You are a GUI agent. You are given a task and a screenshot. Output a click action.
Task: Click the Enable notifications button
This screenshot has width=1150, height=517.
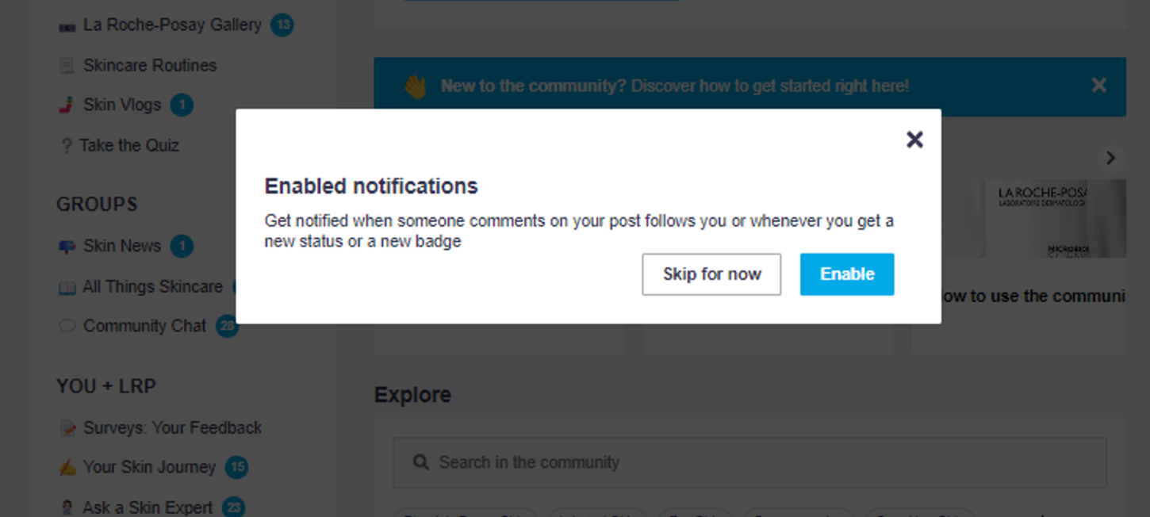pyautogui.click(x=846, y=274)
